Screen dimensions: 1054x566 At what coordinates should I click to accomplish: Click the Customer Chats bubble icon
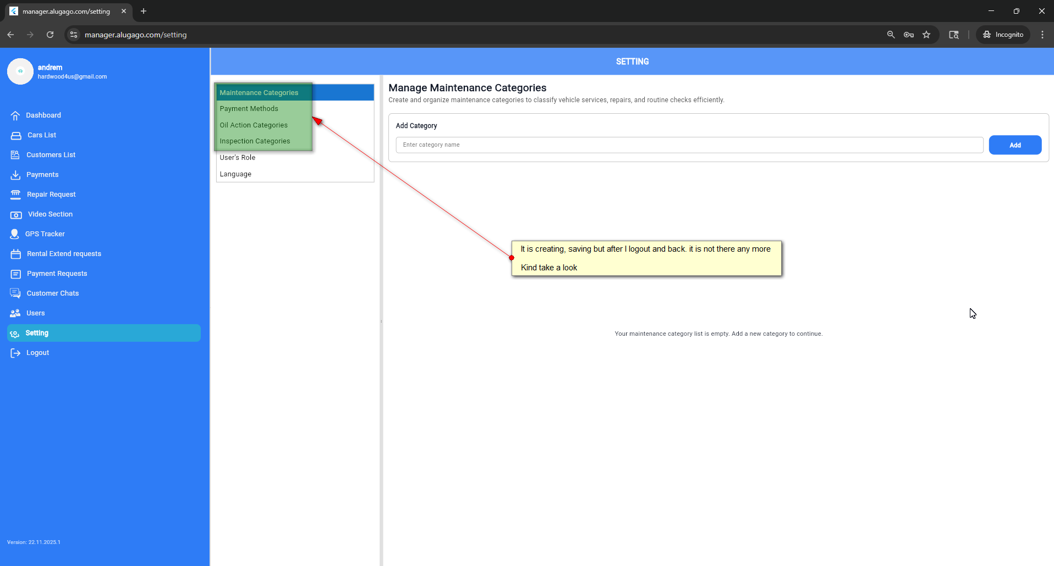click(15, 293)
